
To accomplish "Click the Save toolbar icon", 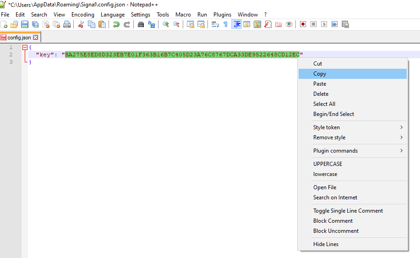I will [x=25, y=24].
